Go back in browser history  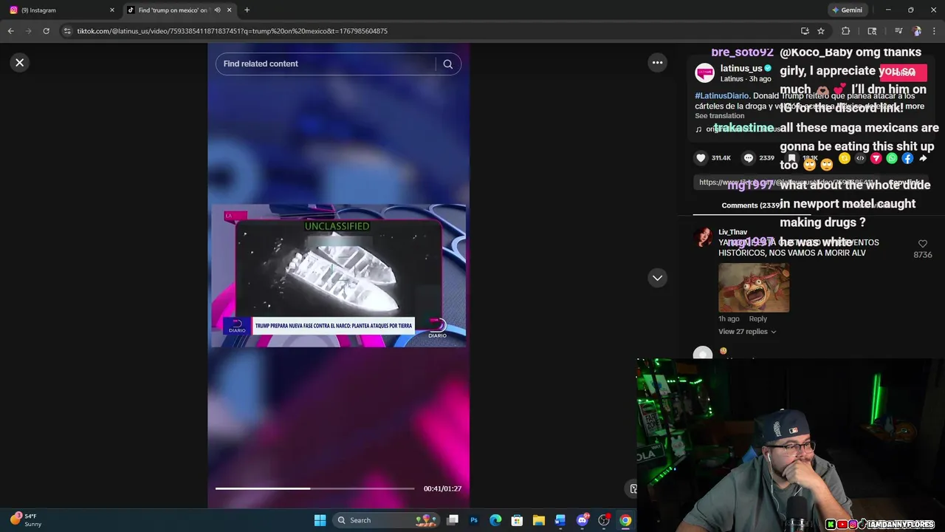point(10,31)
